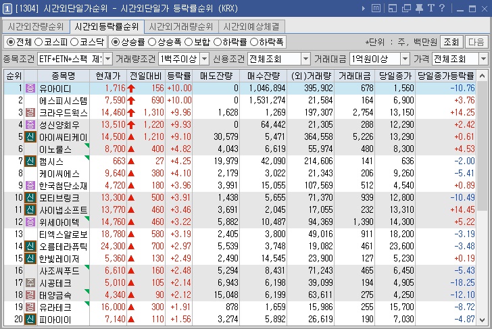This screenshot has height=329, width=492.
Task: Click the table scrollbar down arrow
Action: coord(483,320)
